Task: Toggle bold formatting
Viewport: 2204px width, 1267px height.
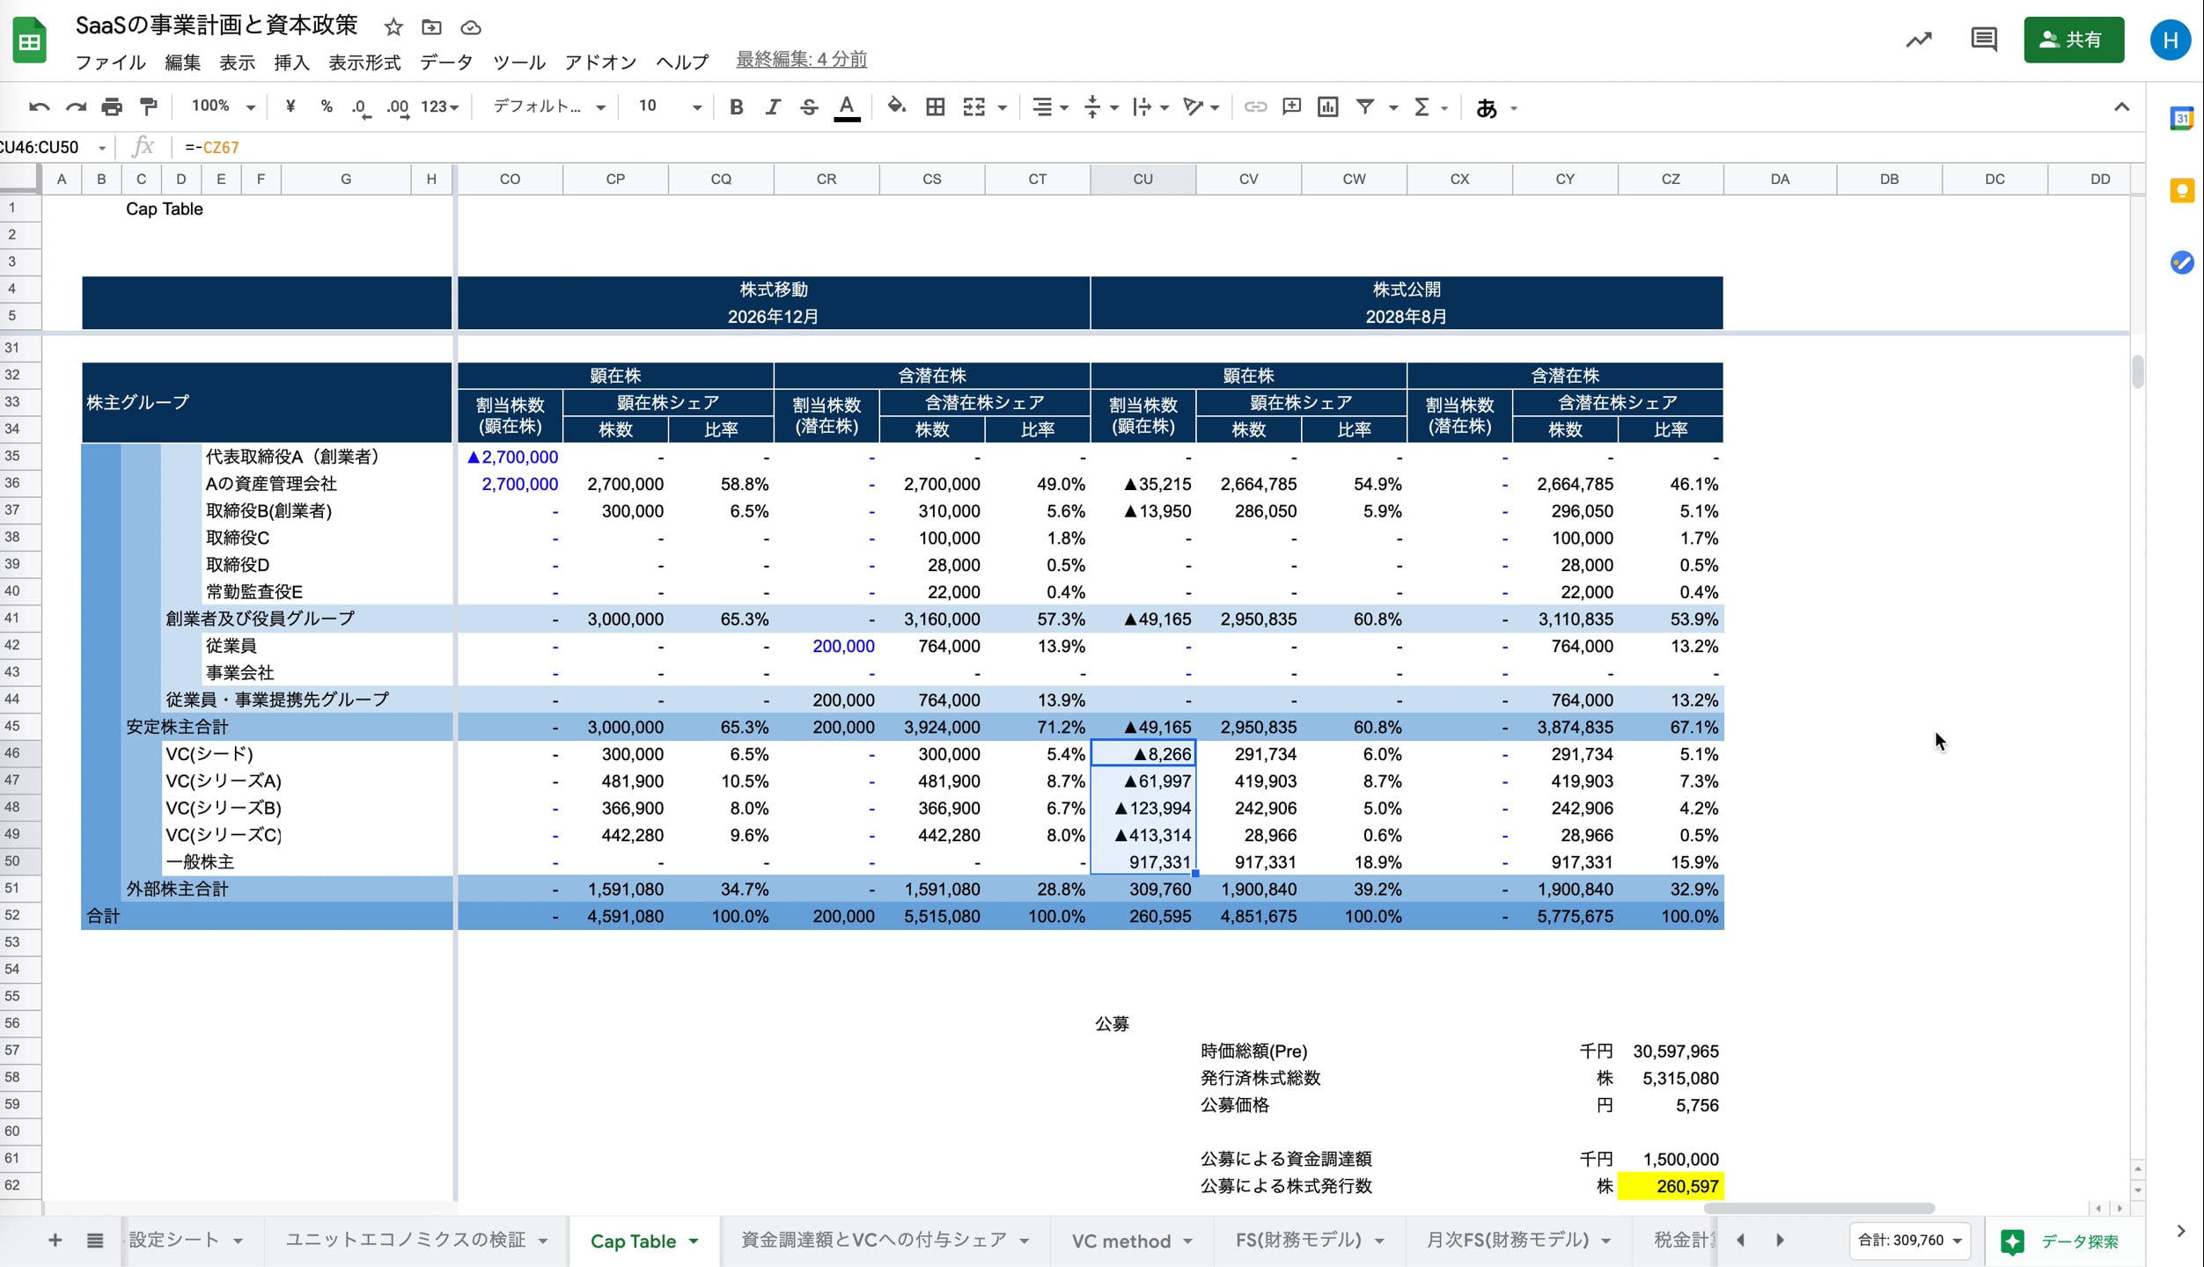Action: (736, 106)
